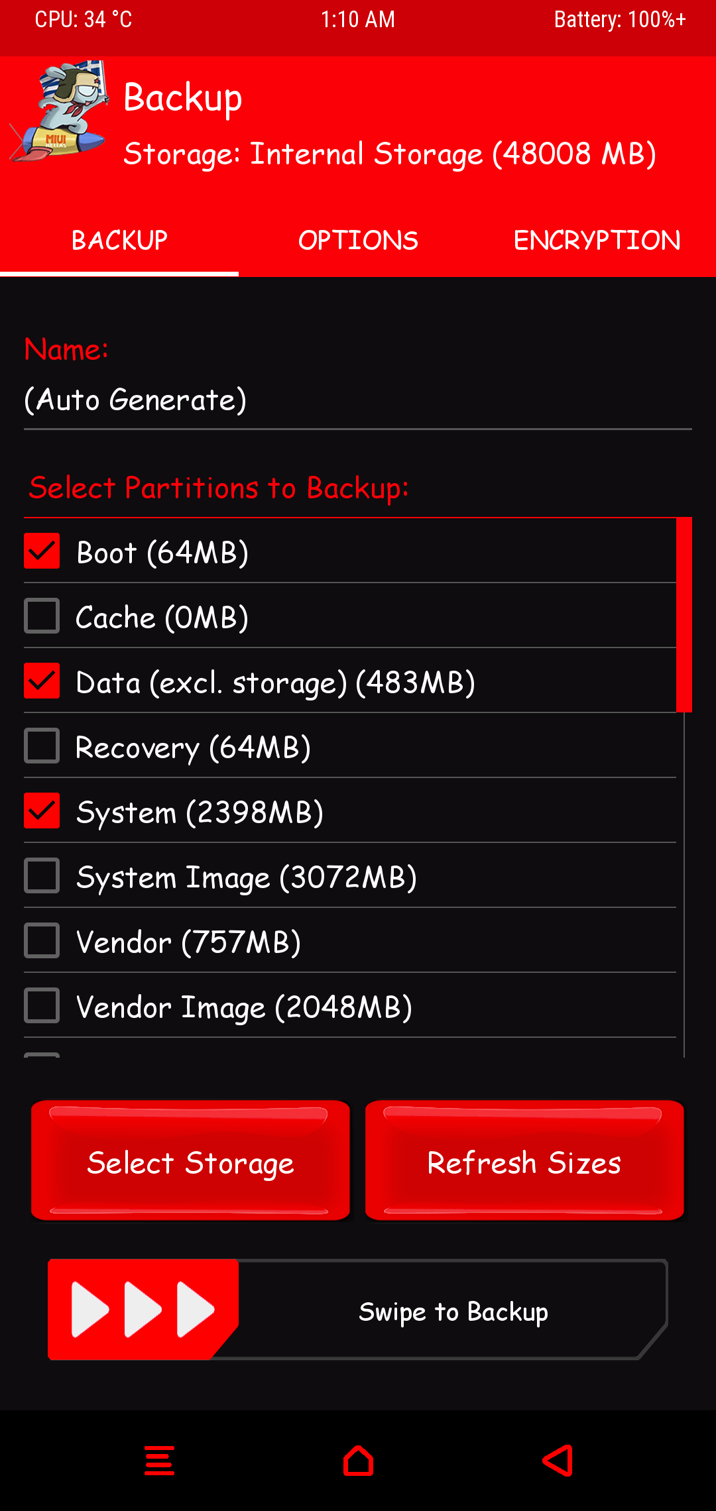Select the Backup tab

click(x=119, y=241)
